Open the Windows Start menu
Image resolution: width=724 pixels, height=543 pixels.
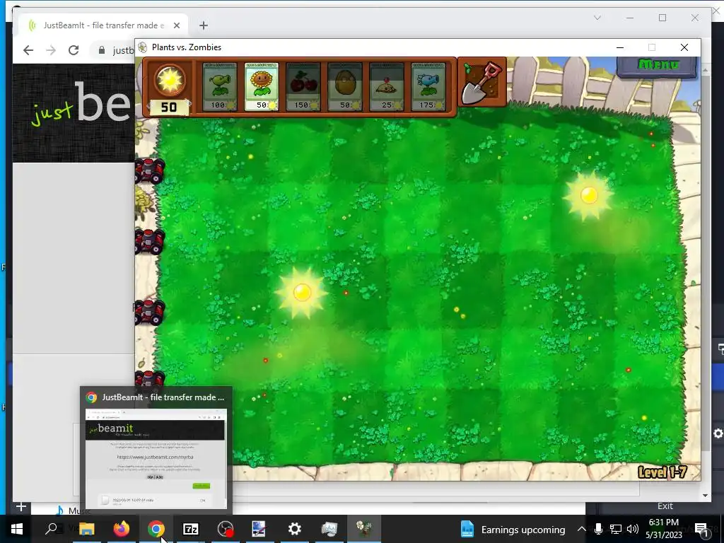[x=17, y=529]
